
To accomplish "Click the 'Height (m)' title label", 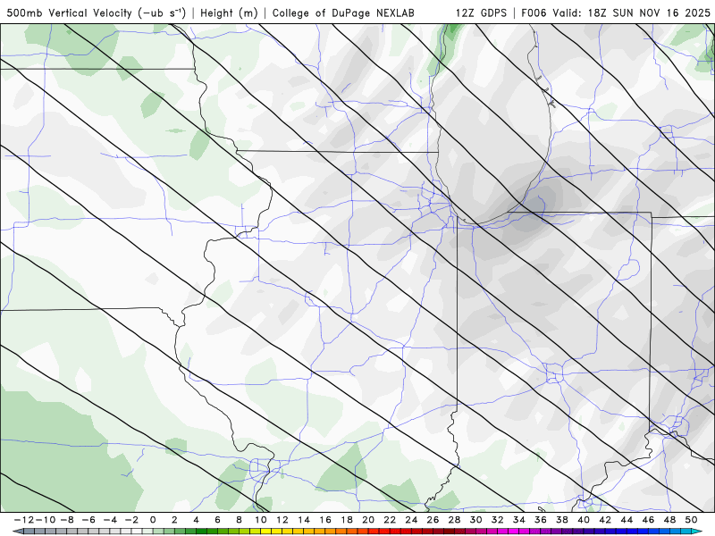I will [x=229, y=13].
